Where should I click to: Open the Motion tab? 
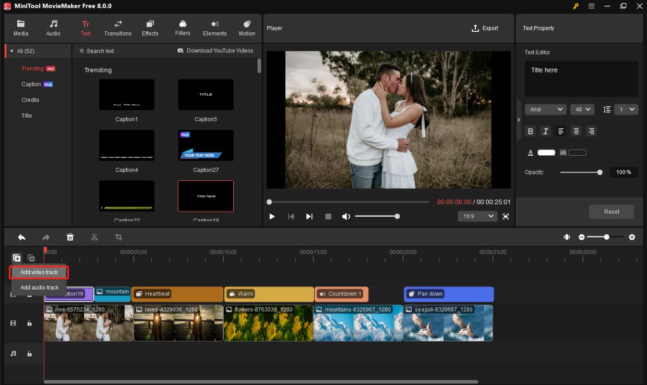click(247, 28)
